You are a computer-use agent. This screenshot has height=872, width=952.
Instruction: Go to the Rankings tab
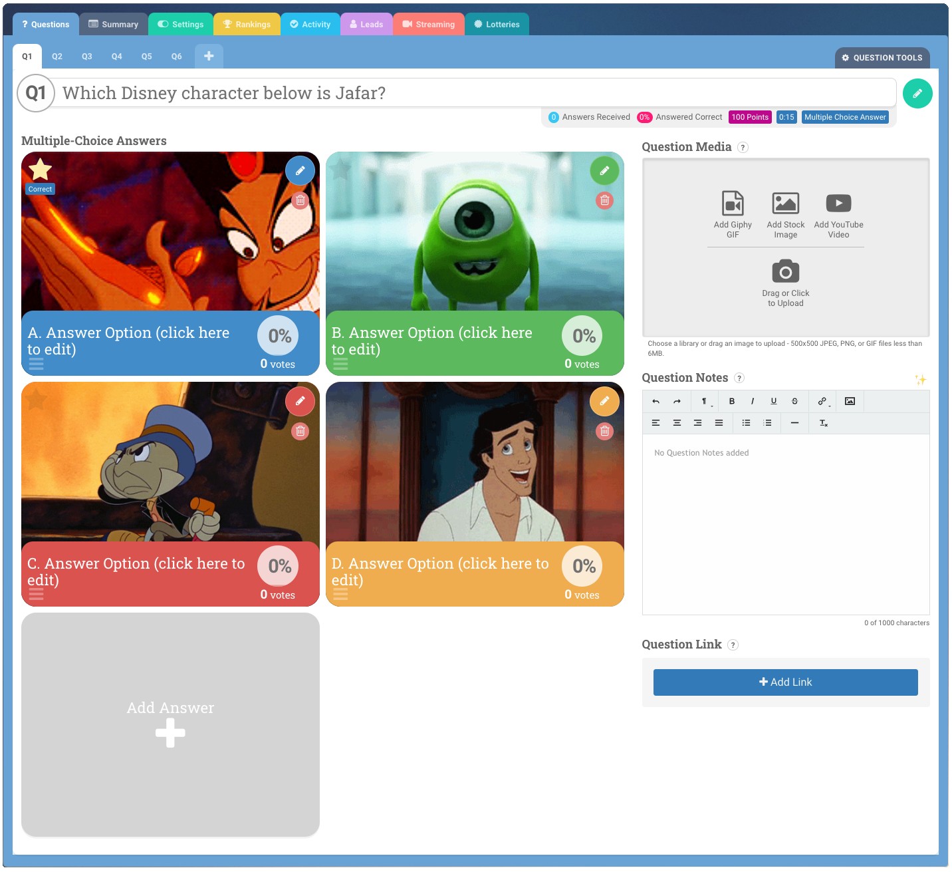(x=247, y=25)
